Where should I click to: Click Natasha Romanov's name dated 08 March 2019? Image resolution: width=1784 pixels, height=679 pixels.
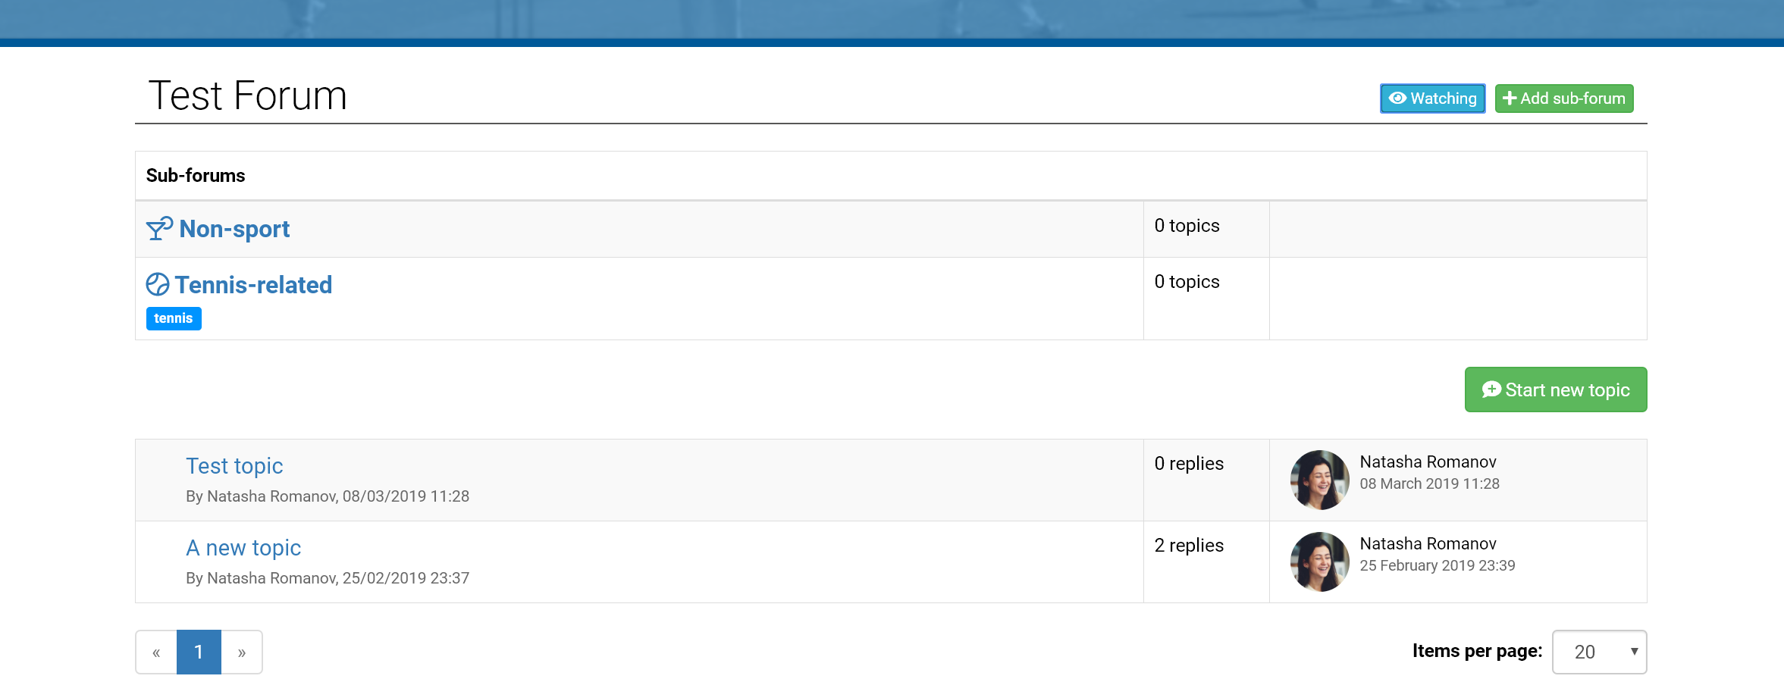[1428, 462]
